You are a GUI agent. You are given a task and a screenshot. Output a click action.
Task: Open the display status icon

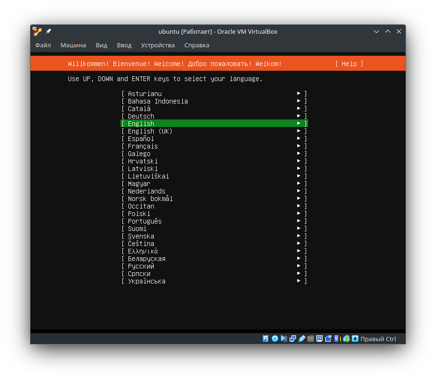coord(319,338)
